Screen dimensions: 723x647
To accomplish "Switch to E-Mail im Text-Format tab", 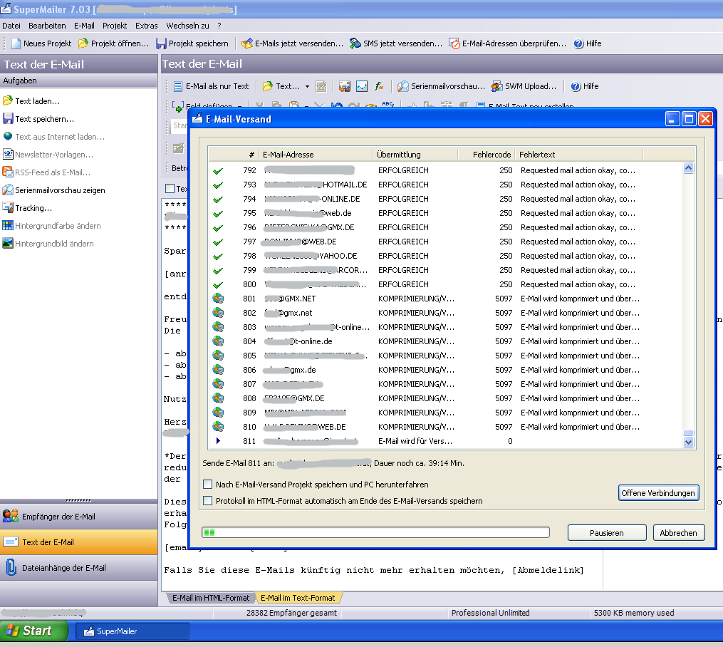I will [x=298, y=598].
